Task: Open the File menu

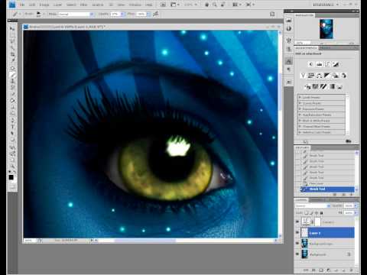Action: click(22, 5)
